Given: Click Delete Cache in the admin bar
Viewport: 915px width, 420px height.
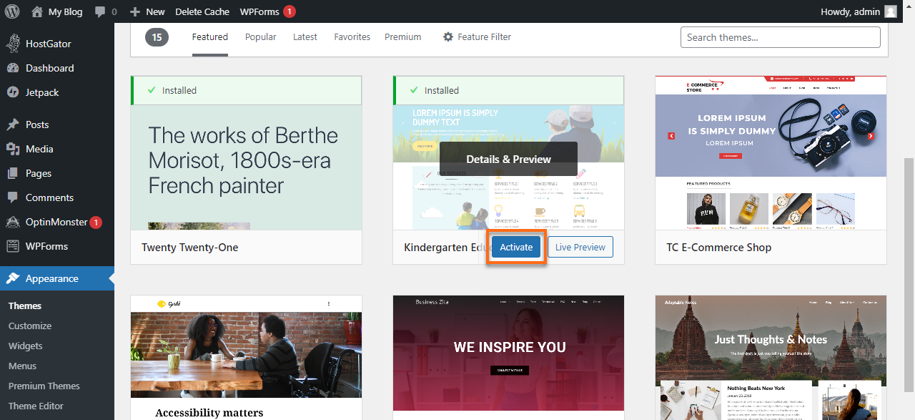Looking at the screenshot, I should (x=202, y=11).
